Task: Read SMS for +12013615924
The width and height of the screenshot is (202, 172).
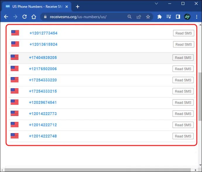Action: pos(184,44)
